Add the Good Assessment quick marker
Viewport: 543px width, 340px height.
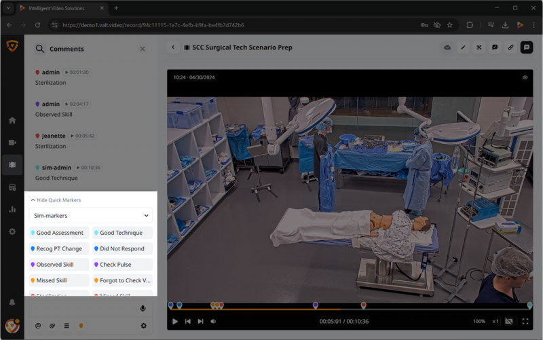pos(59,233)
